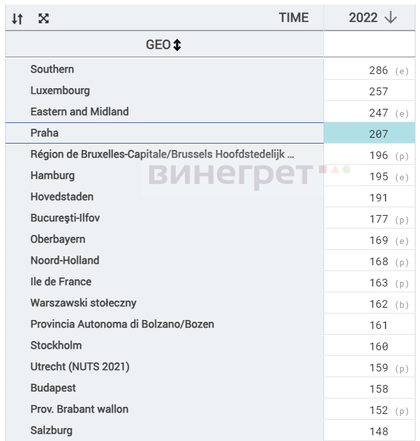This screenshot has height=441, width=420.
Task: Sort by the GEO up-down arrow icon
Action: 177,45
